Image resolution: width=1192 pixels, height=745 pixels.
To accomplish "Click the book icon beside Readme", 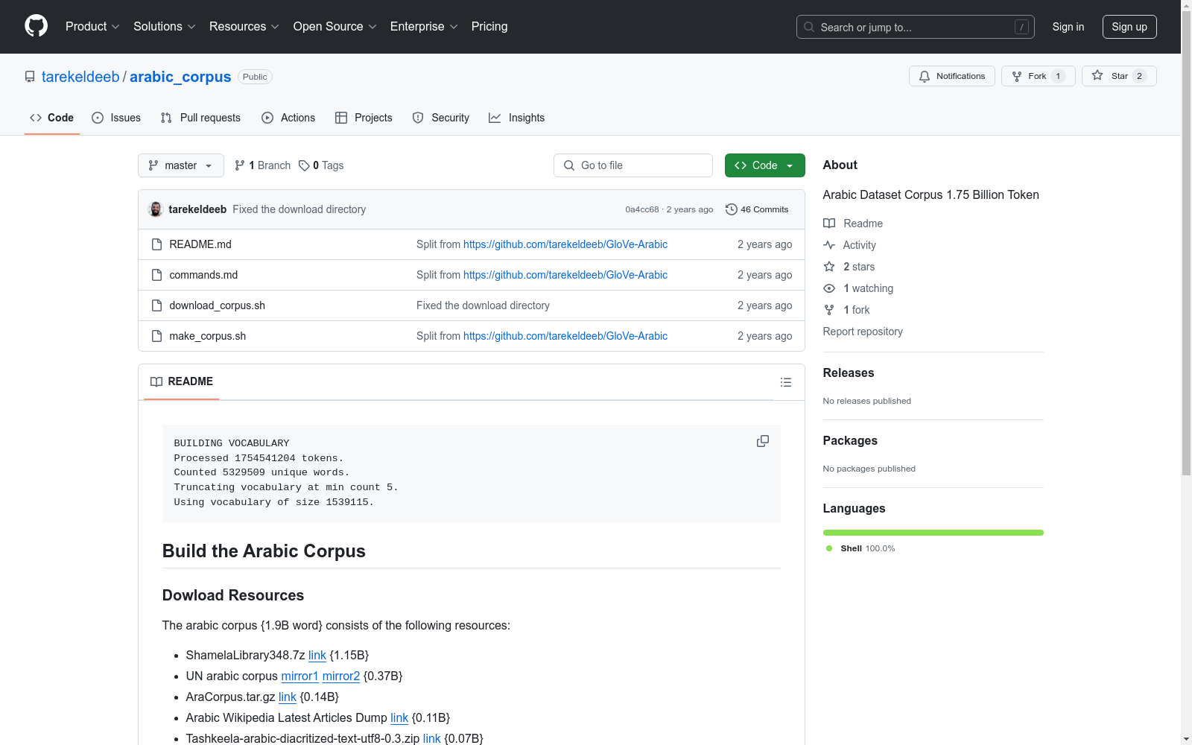I will tap(829, 223).
